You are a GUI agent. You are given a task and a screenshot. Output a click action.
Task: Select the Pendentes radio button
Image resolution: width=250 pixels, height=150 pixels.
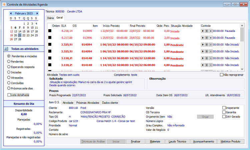click(9, 62)
